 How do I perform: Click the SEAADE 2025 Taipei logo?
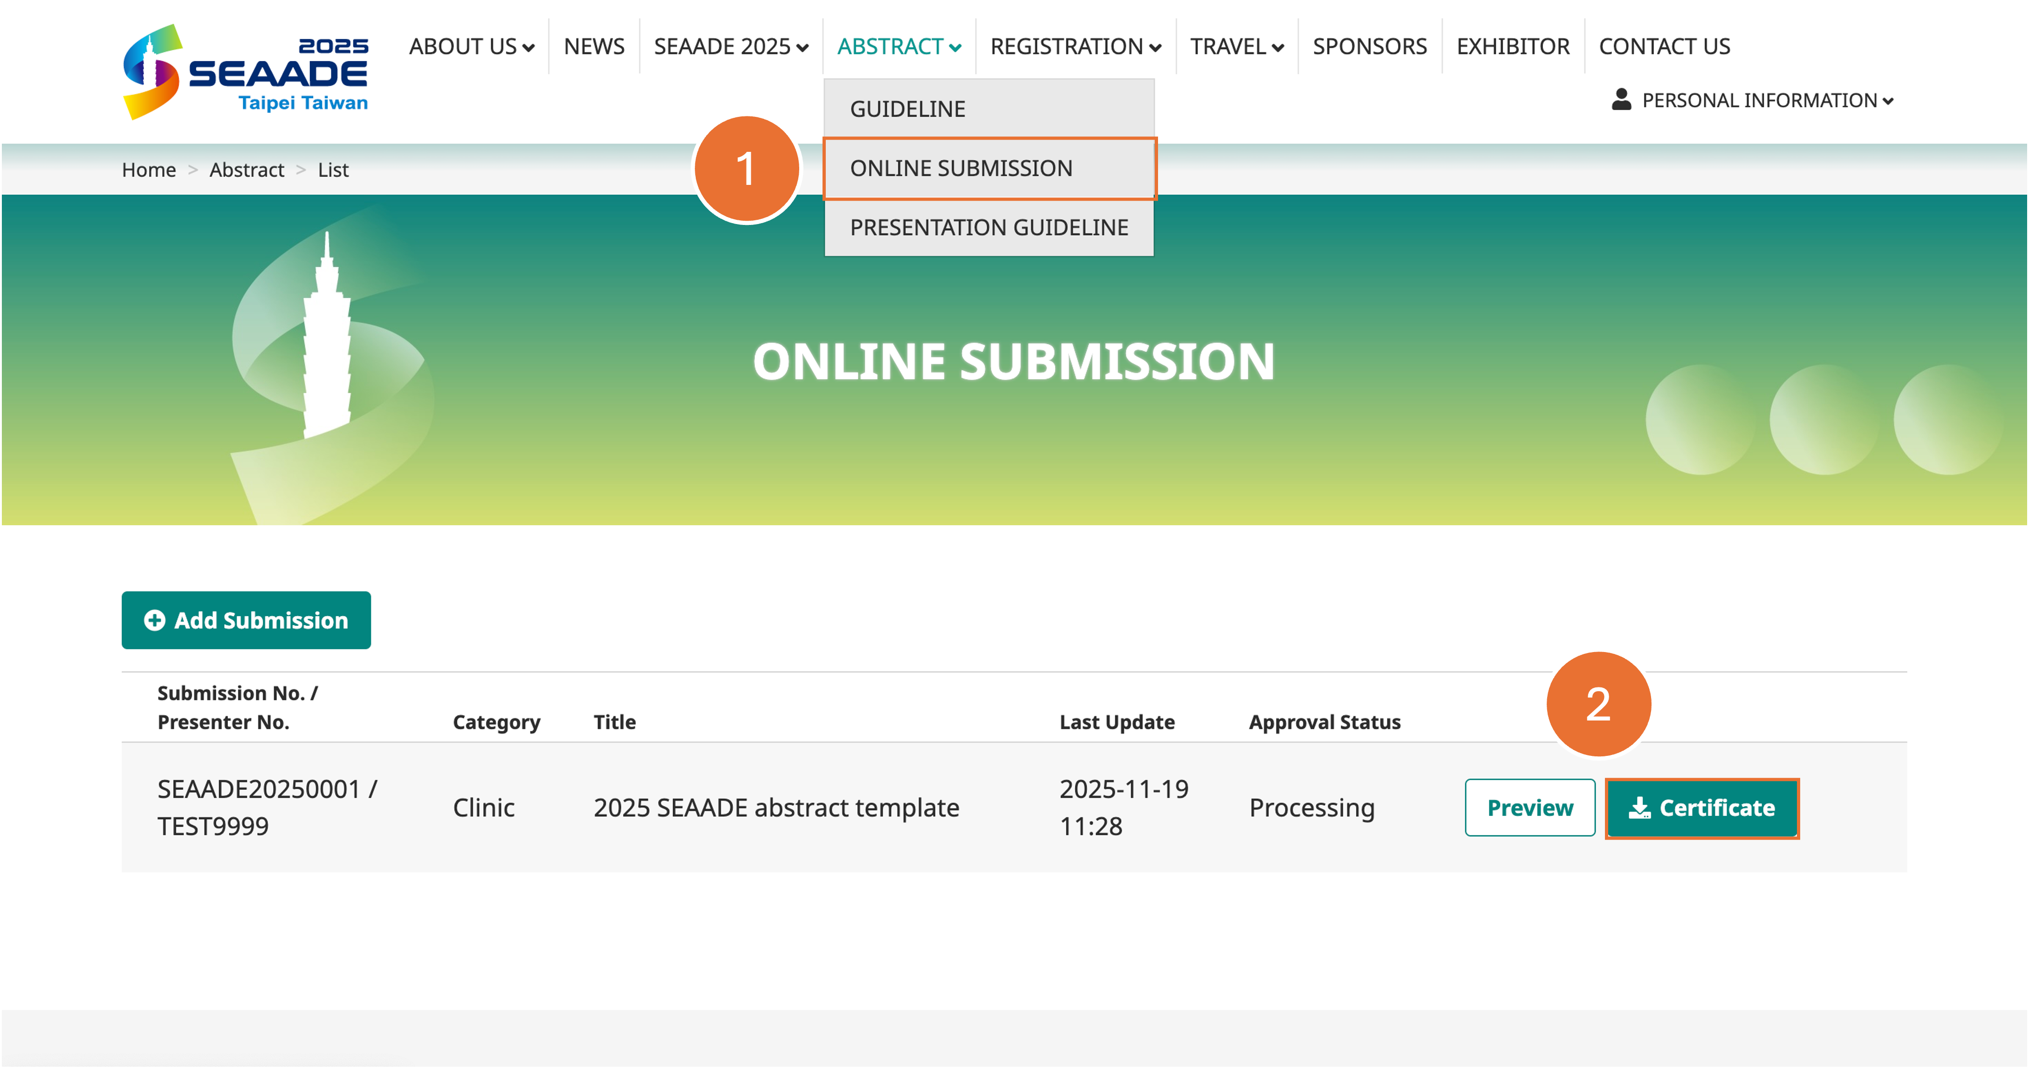[x=245, y=72]
